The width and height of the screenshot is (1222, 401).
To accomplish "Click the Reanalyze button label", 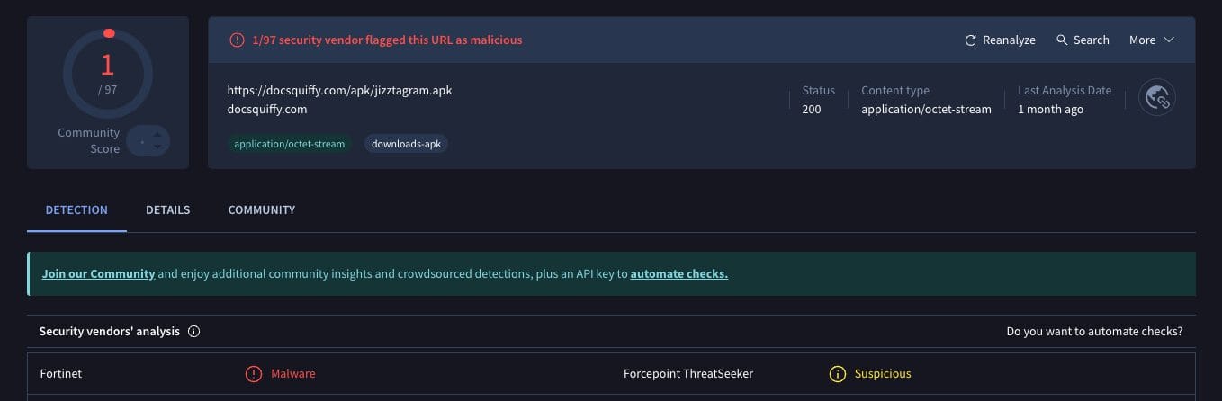I will [1009, 40].
